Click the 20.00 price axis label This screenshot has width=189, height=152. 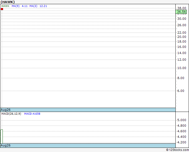182,37
